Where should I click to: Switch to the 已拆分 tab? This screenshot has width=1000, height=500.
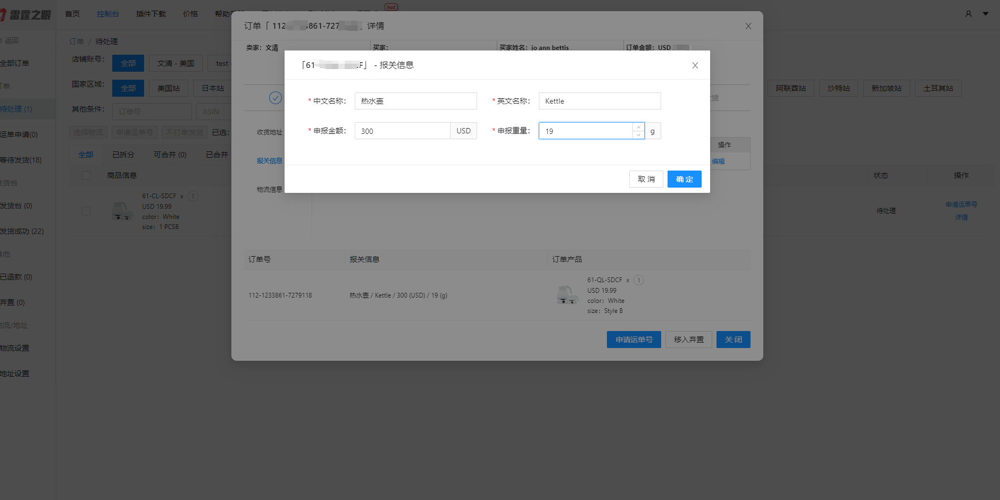123,154
